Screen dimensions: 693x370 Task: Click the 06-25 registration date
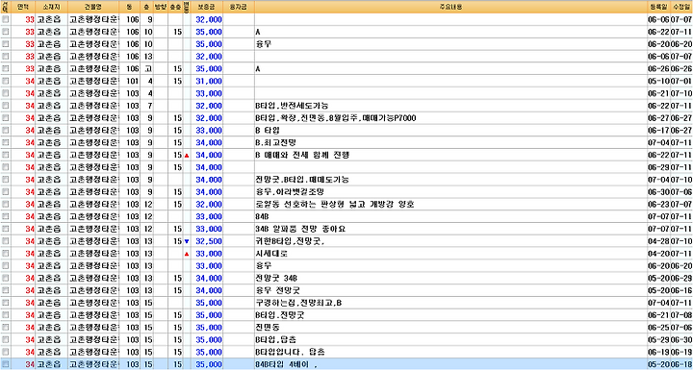pos(658,328)
